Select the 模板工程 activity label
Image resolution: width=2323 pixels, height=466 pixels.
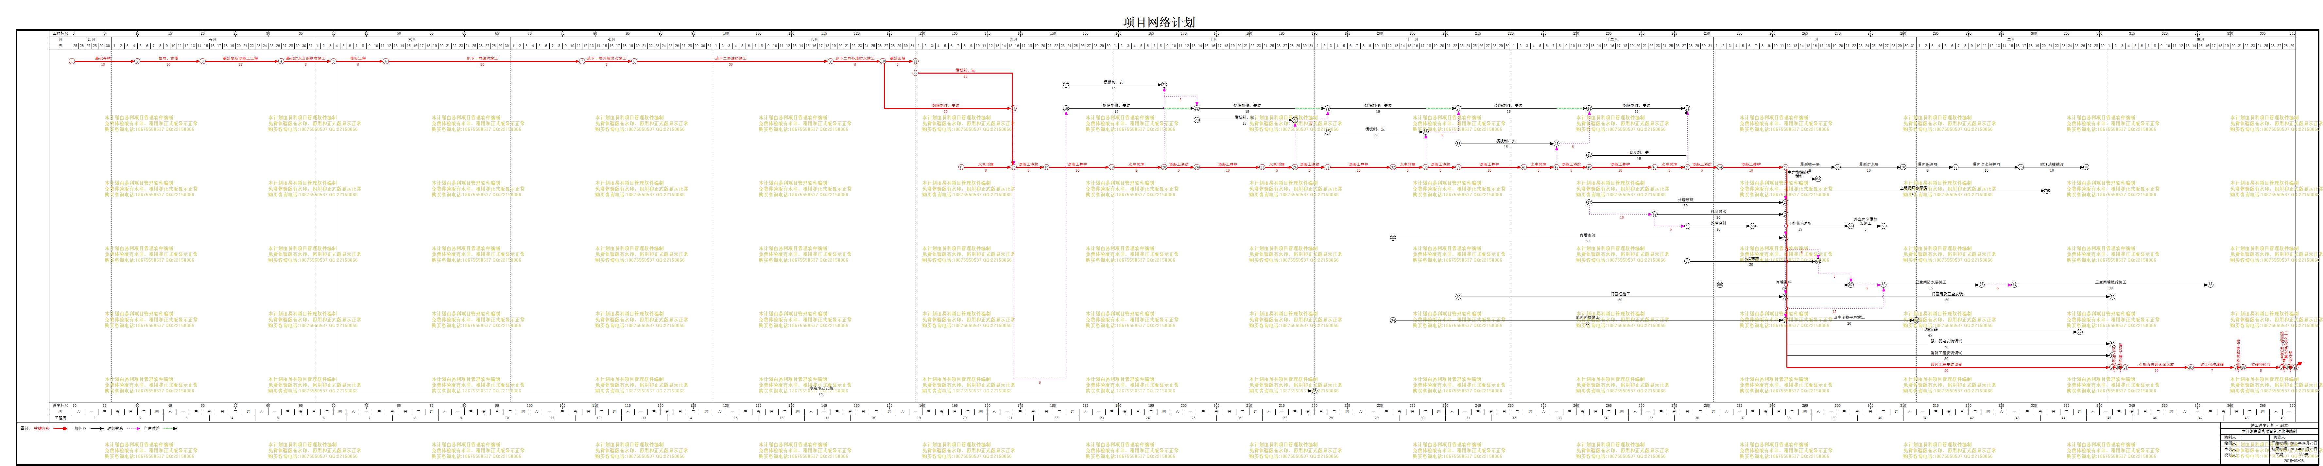tap(358, 59)
